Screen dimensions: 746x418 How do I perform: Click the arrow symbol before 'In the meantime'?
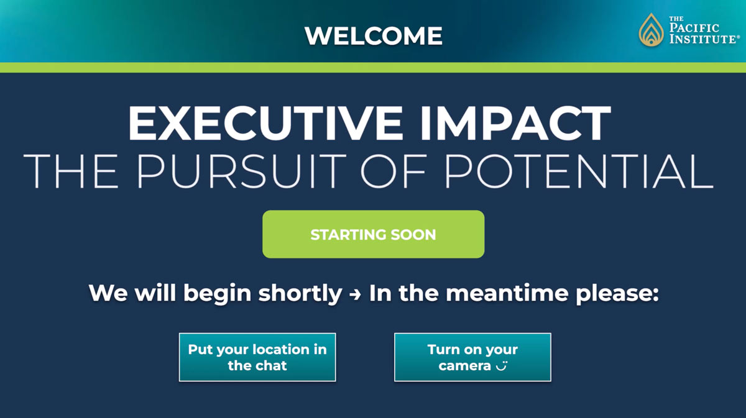coord(356,294)
